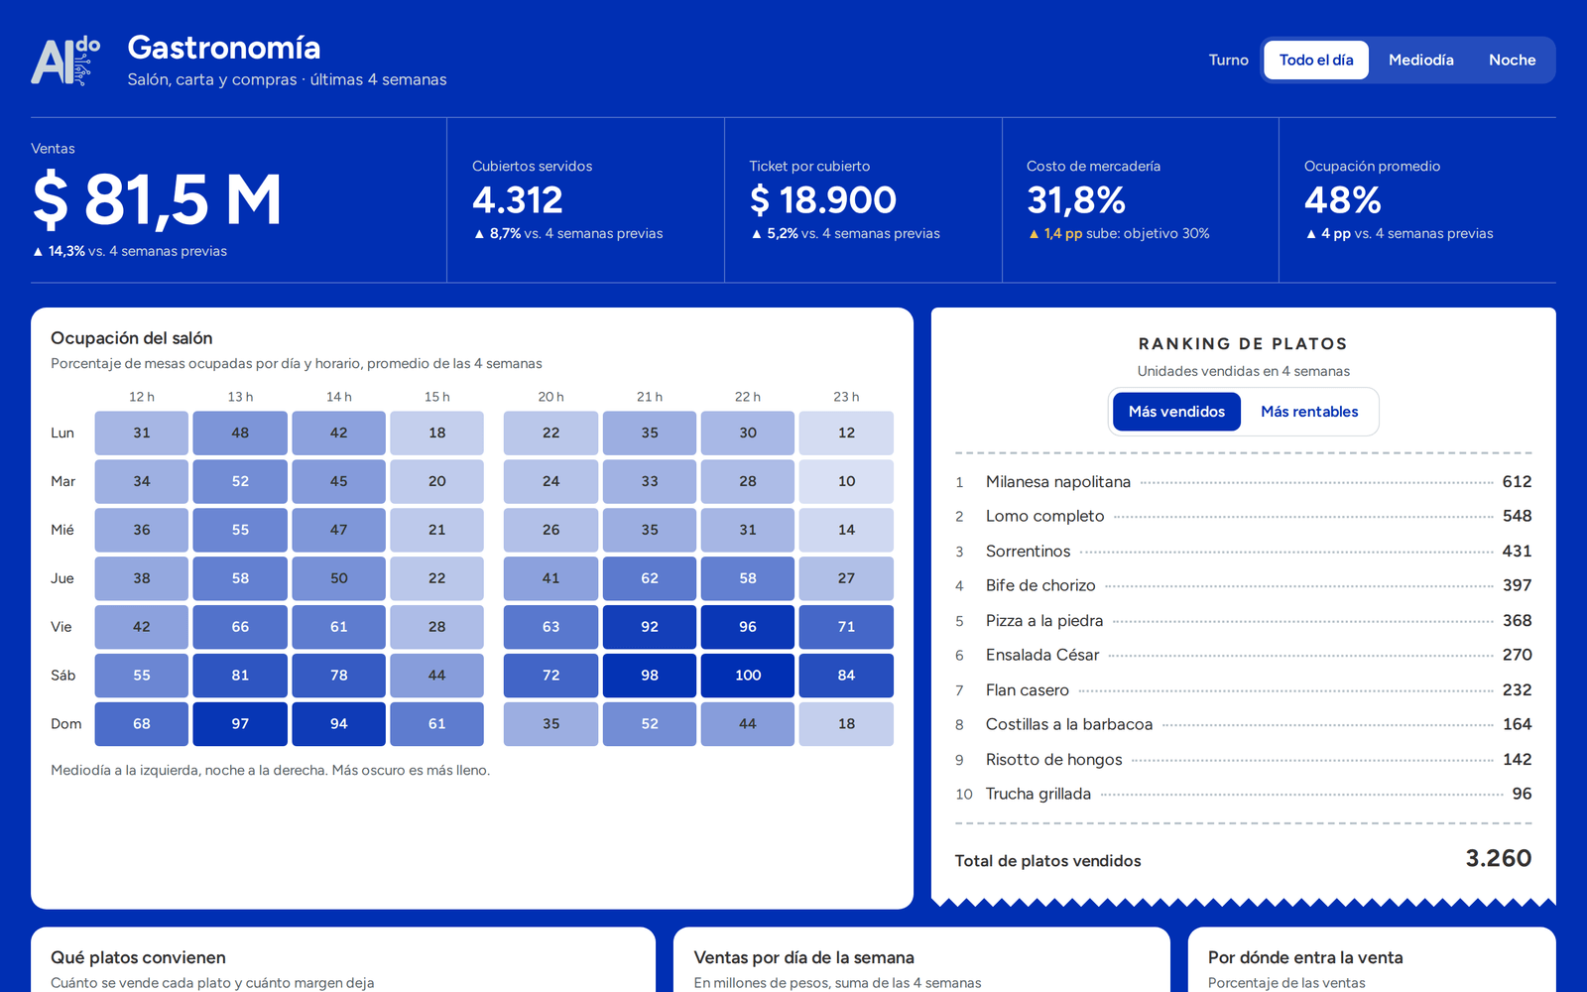1587x992 pixels.
Task: Select Sábado 21 h cell showing 98
Action: click(650, 676)
